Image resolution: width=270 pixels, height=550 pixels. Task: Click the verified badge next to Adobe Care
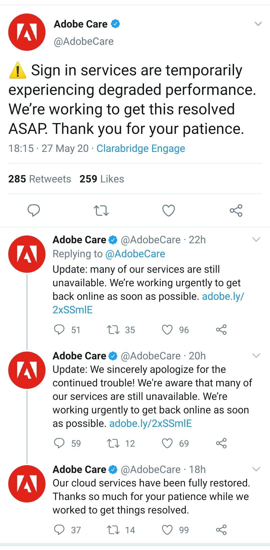pyautogui.click(x=115, y=24)
